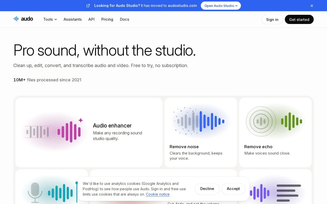Image resolution: width=327 pixels, height=204 pixels.
Task: Open the Assistants page
Action: pyautogui.click(x=73, y=19)
